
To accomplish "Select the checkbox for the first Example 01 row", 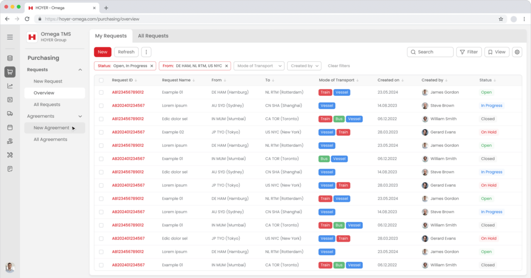I will coord(101,93).
